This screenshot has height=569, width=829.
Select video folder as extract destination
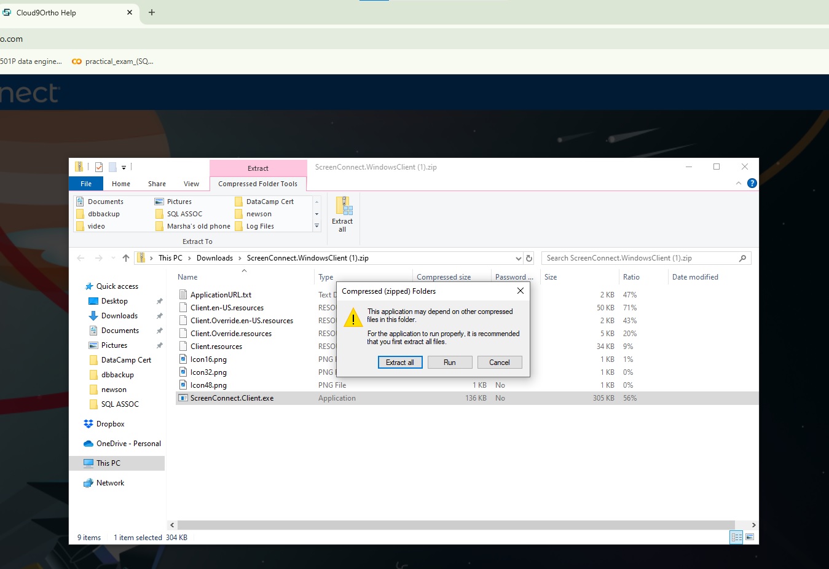(x=90, y=226)
